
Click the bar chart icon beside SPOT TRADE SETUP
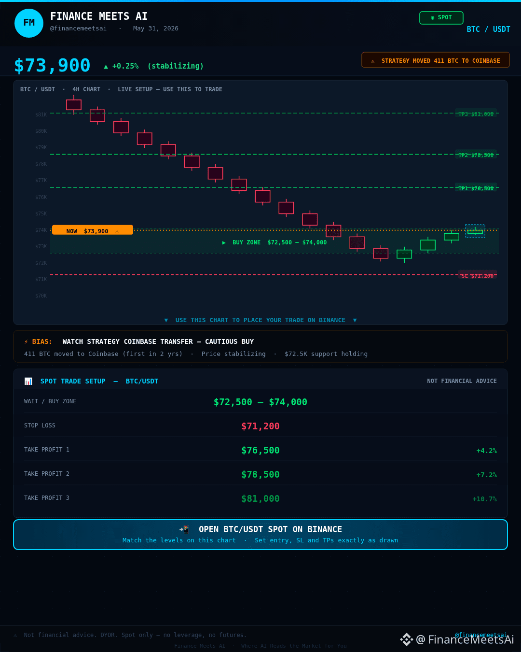[28, 381]
